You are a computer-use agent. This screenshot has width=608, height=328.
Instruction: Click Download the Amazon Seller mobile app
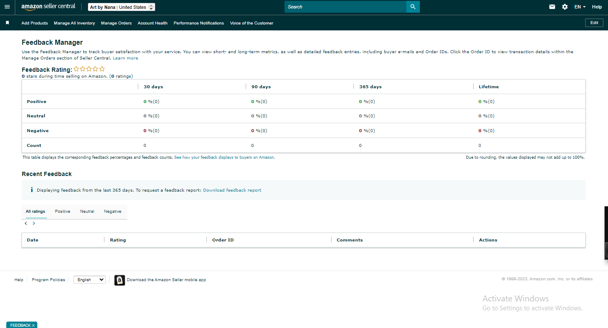pos(167,280)
